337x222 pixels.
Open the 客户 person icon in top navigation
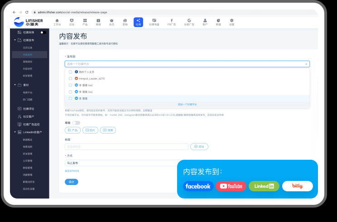(x=205, y=22)
